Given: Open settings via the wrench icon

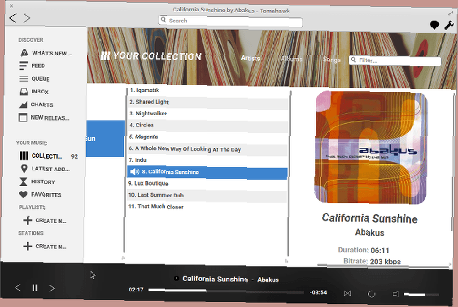Looking at the screenshot, I should tap(449, 25).
